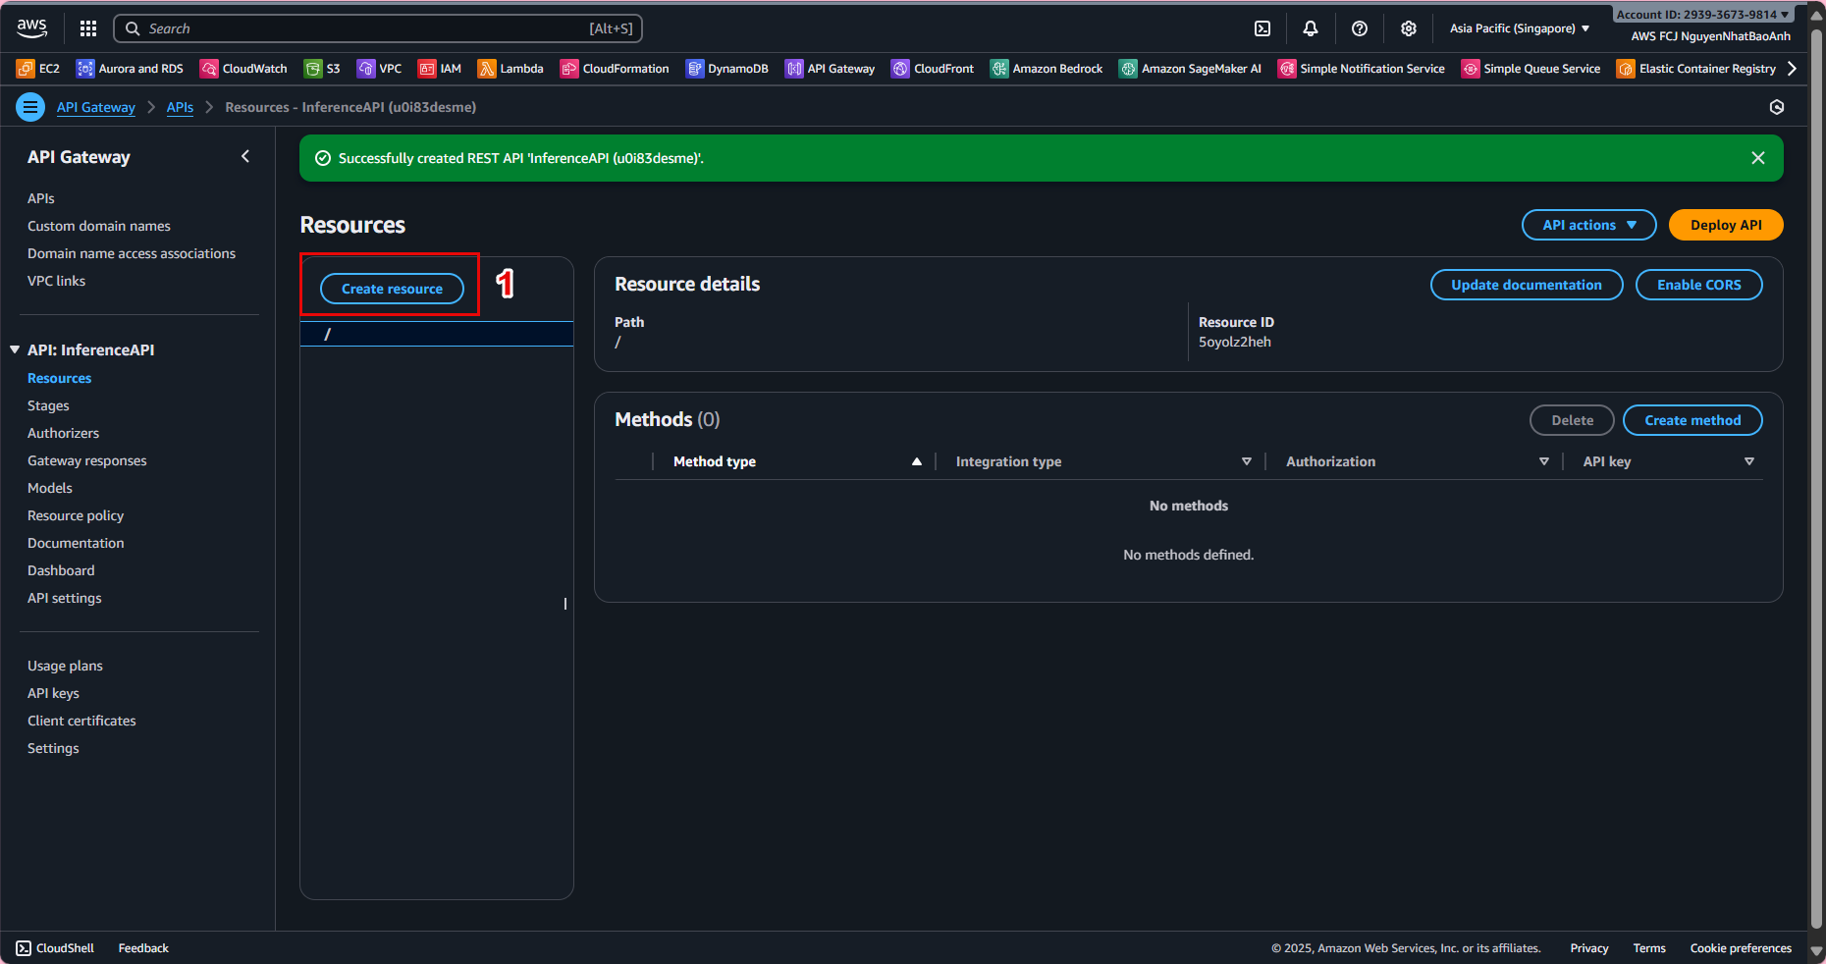Dismiss the success notification banner
This screenshot has width=1826, height=964.
pyautogui.click(x=1758, y=158)
